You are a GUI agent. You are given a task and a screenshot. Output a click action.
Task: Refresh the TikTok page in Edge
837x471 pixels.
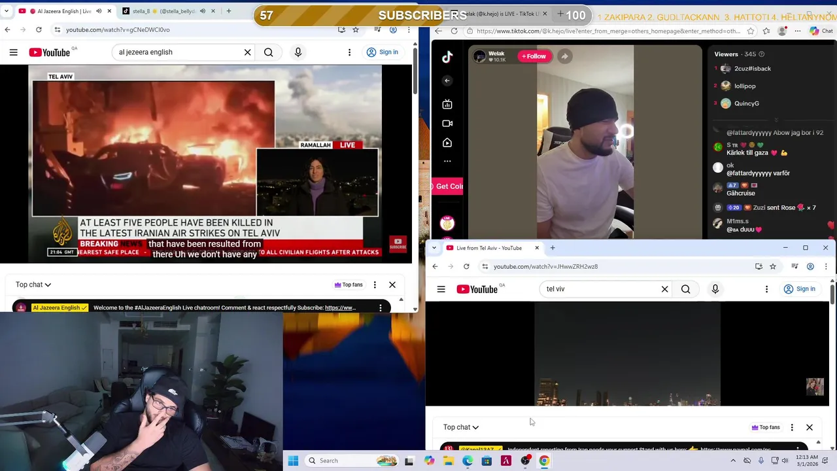454,31
